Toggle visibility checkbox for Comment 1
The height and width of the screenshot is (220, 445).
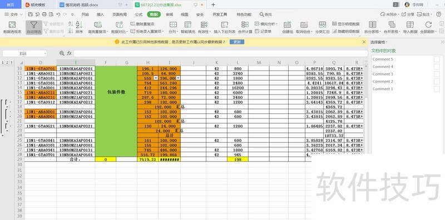[437, 89]
